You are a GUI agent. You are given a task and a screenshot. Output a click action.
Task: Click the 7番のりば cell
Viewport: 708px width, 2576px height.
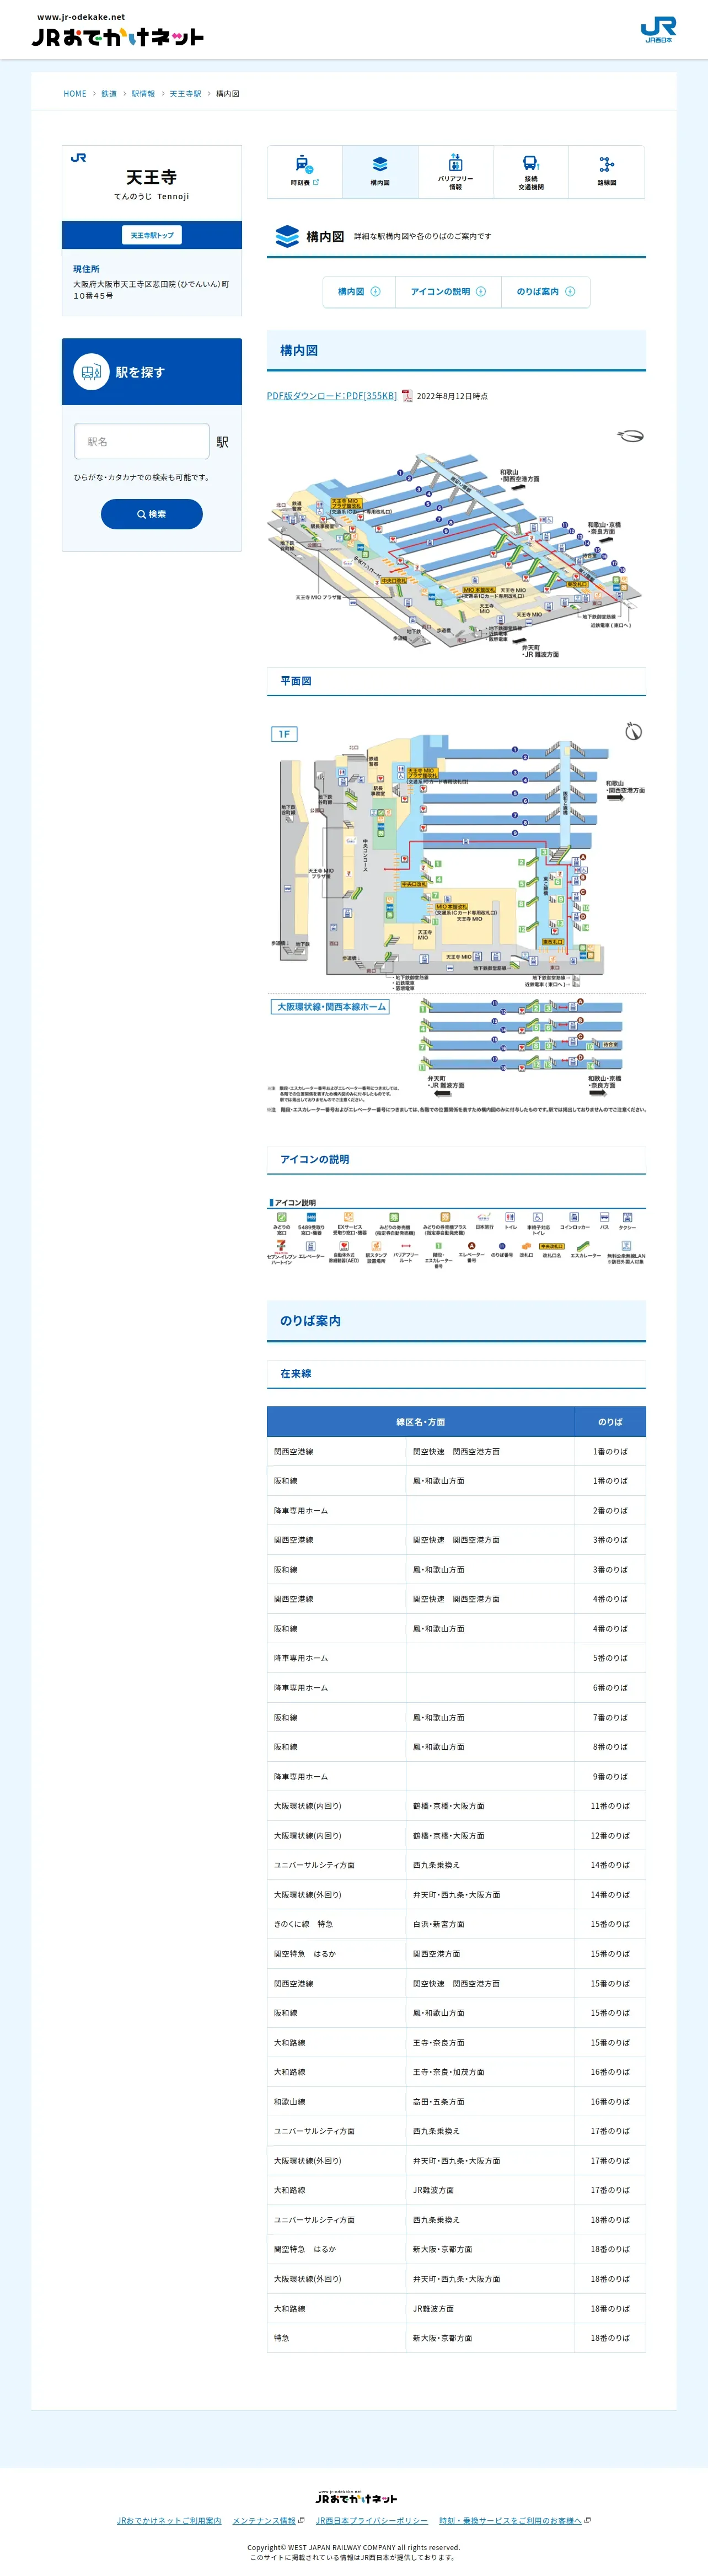tap(610, 1718)
